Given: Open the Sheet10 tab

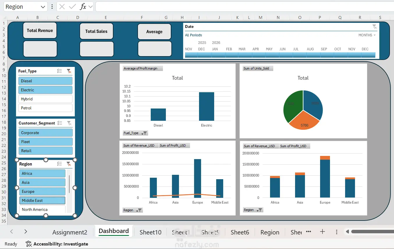Looking at the screenshot, I should tap(150, 232).
